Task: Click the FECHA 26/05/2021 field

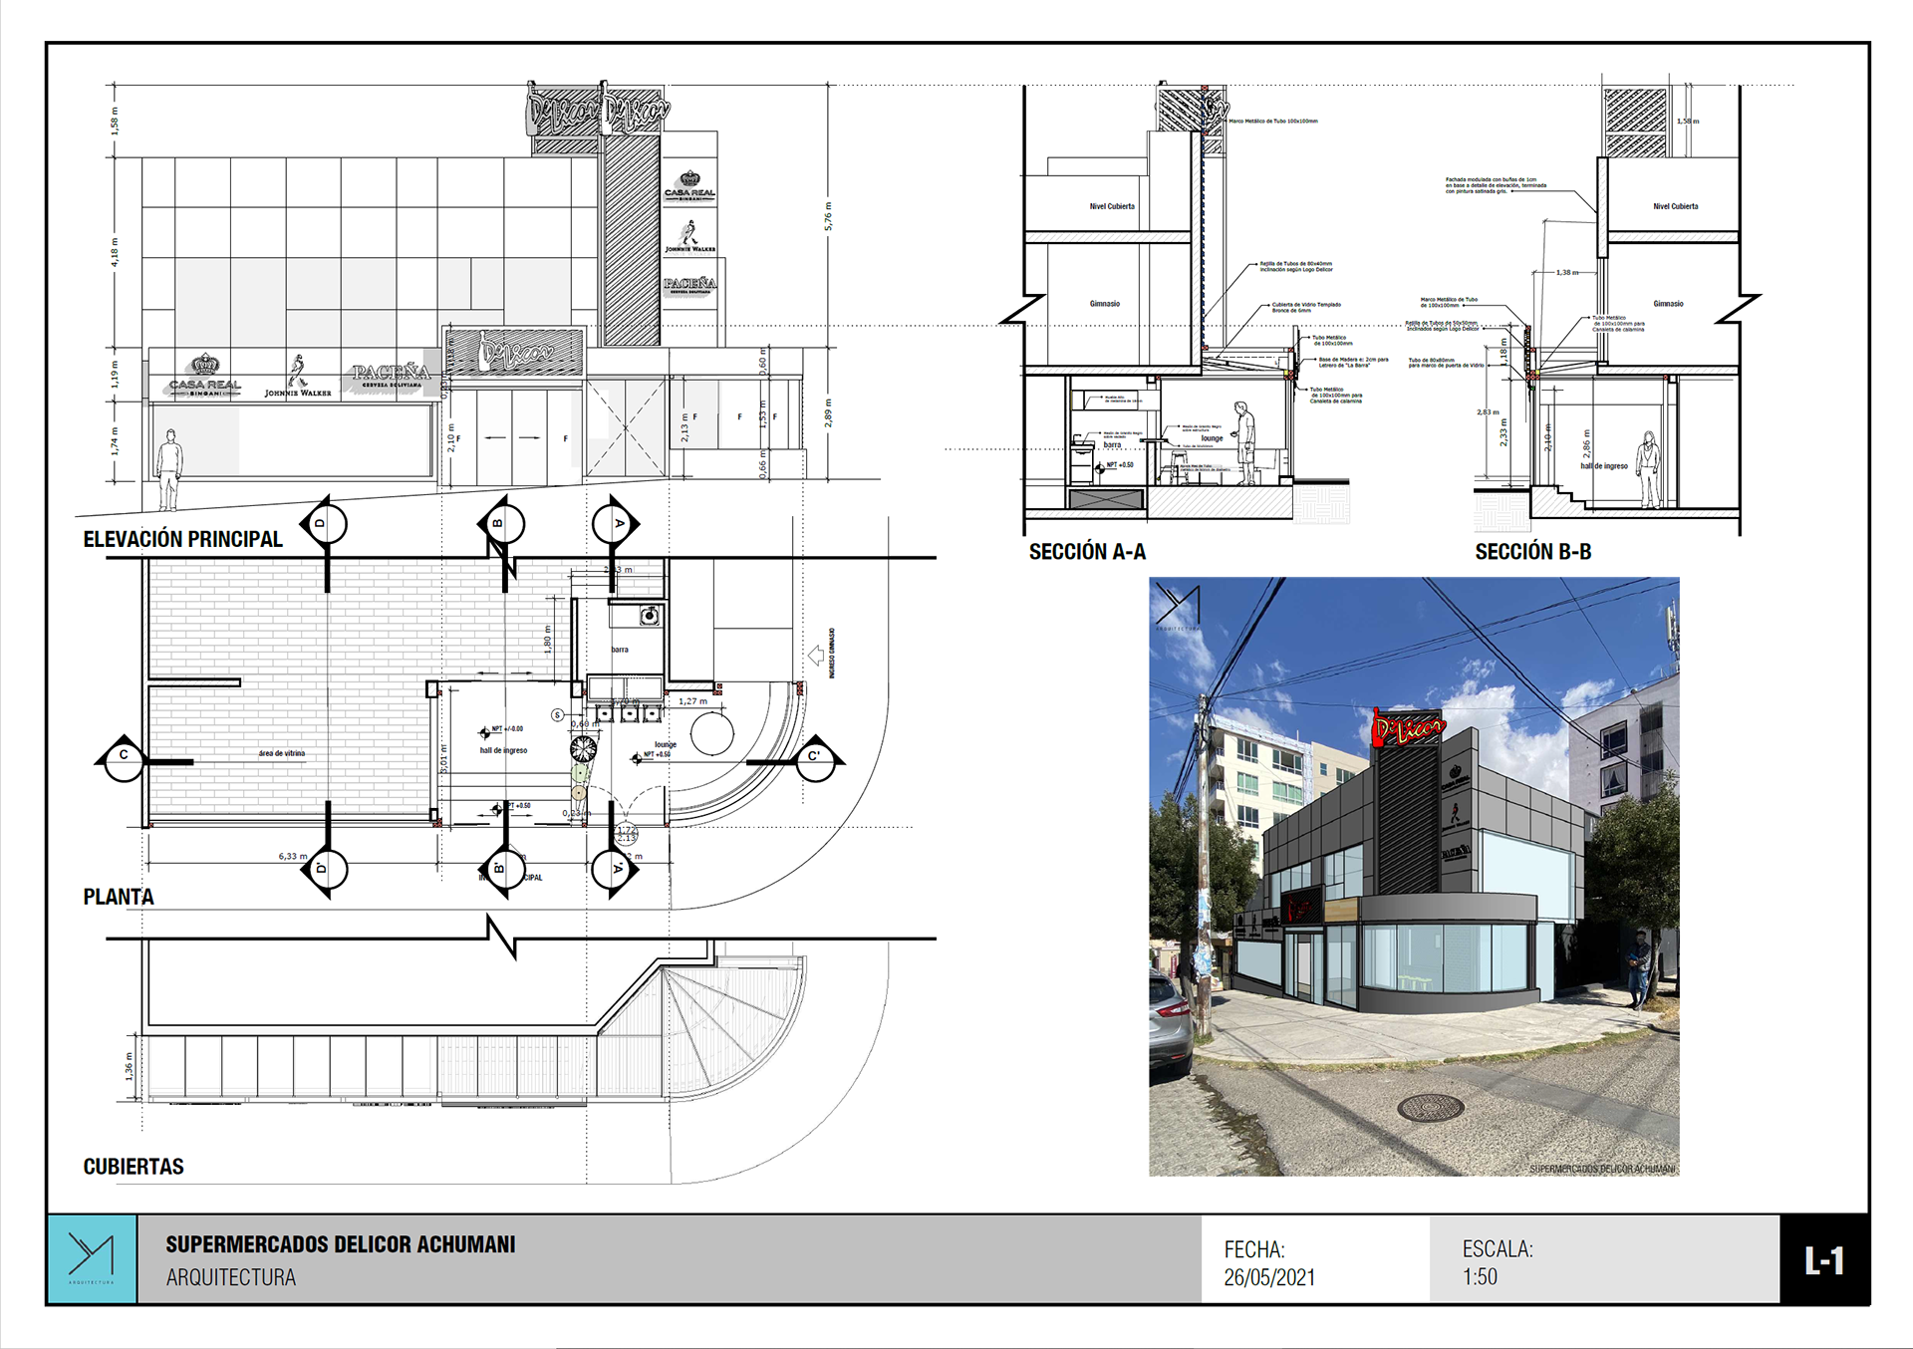Action: [1268, 1262]
